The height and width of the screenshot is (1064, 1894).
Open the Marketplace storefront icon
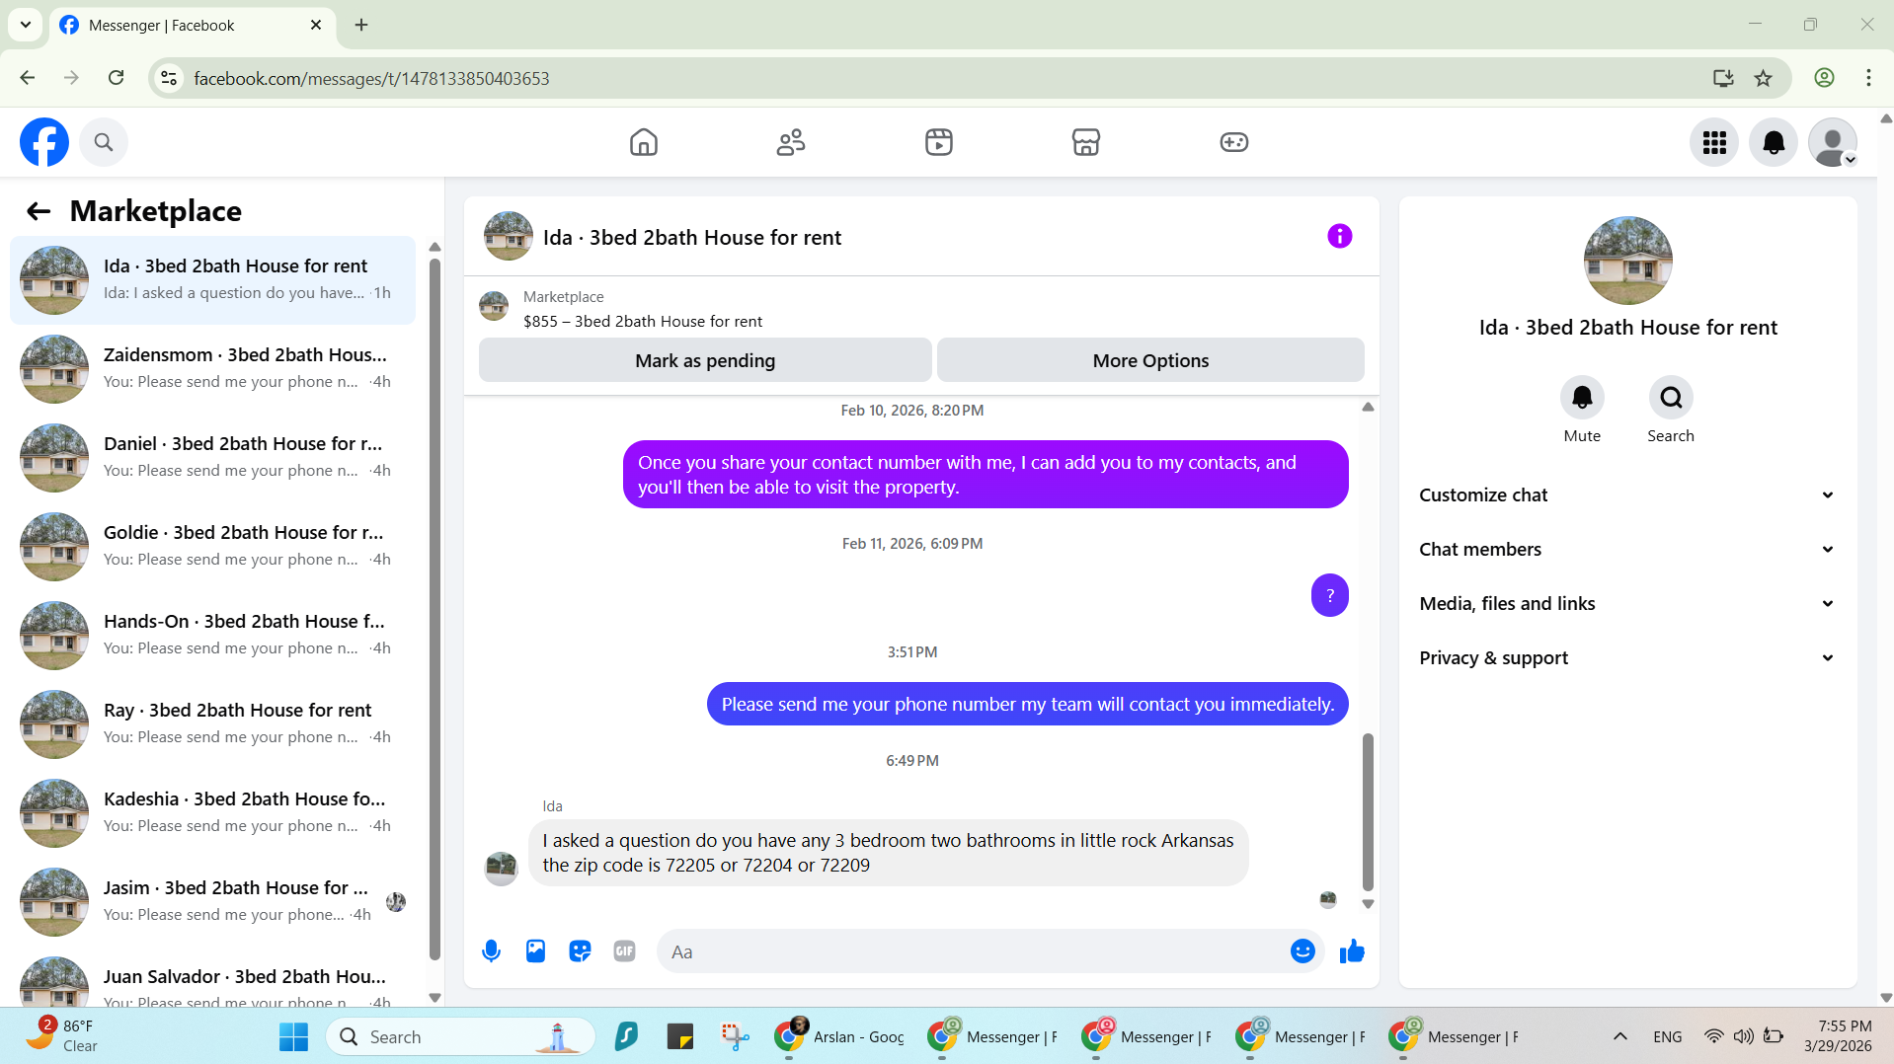pyautogui.click(x=1086, y=142)
